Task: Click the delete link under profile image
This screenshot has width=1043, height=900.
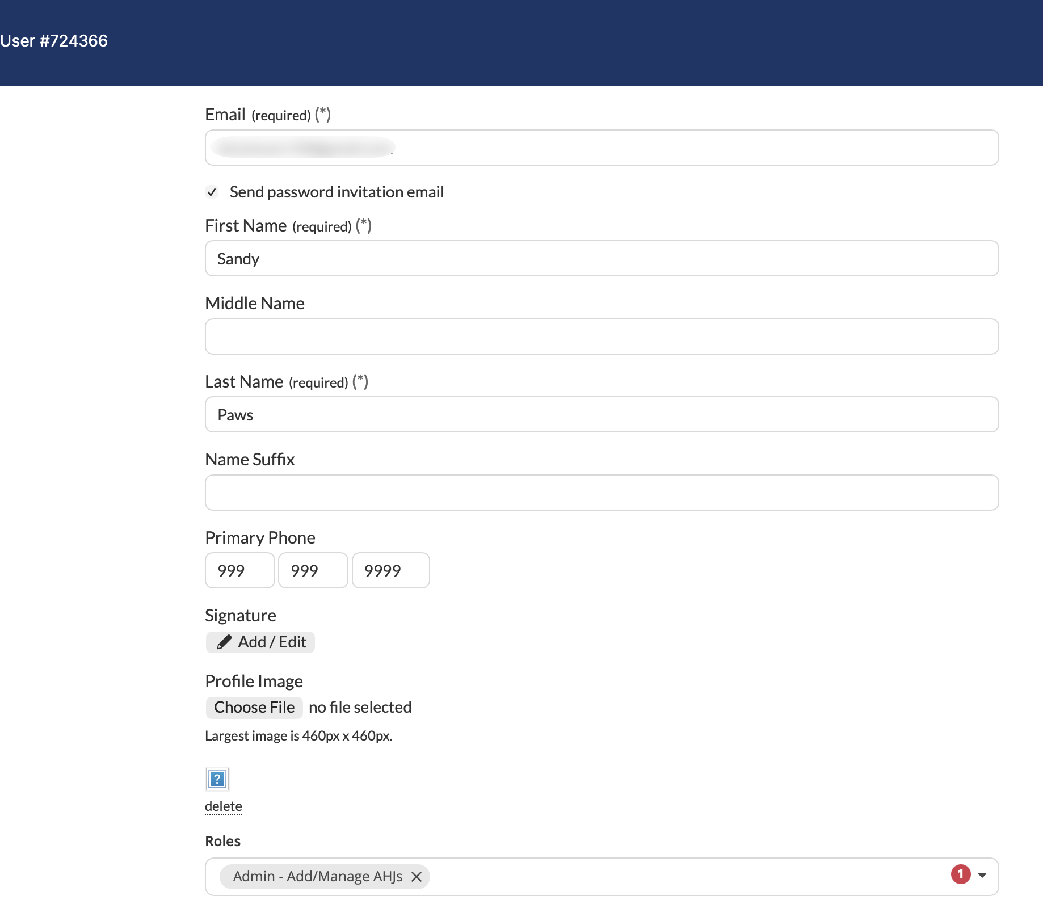Action: point(224,806)
